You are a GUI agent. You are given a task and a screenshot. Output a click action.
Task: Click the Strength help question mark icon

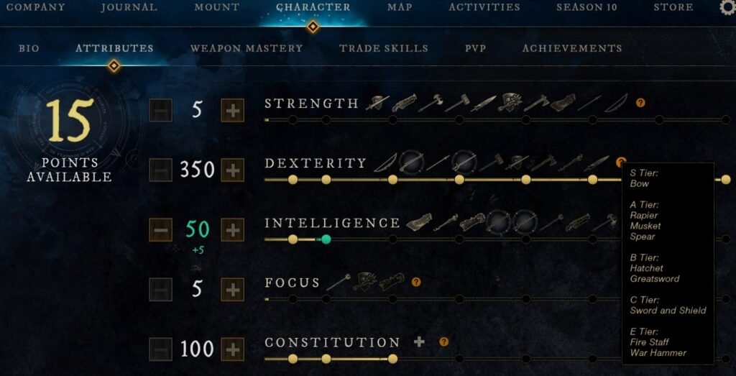point(640,103)
